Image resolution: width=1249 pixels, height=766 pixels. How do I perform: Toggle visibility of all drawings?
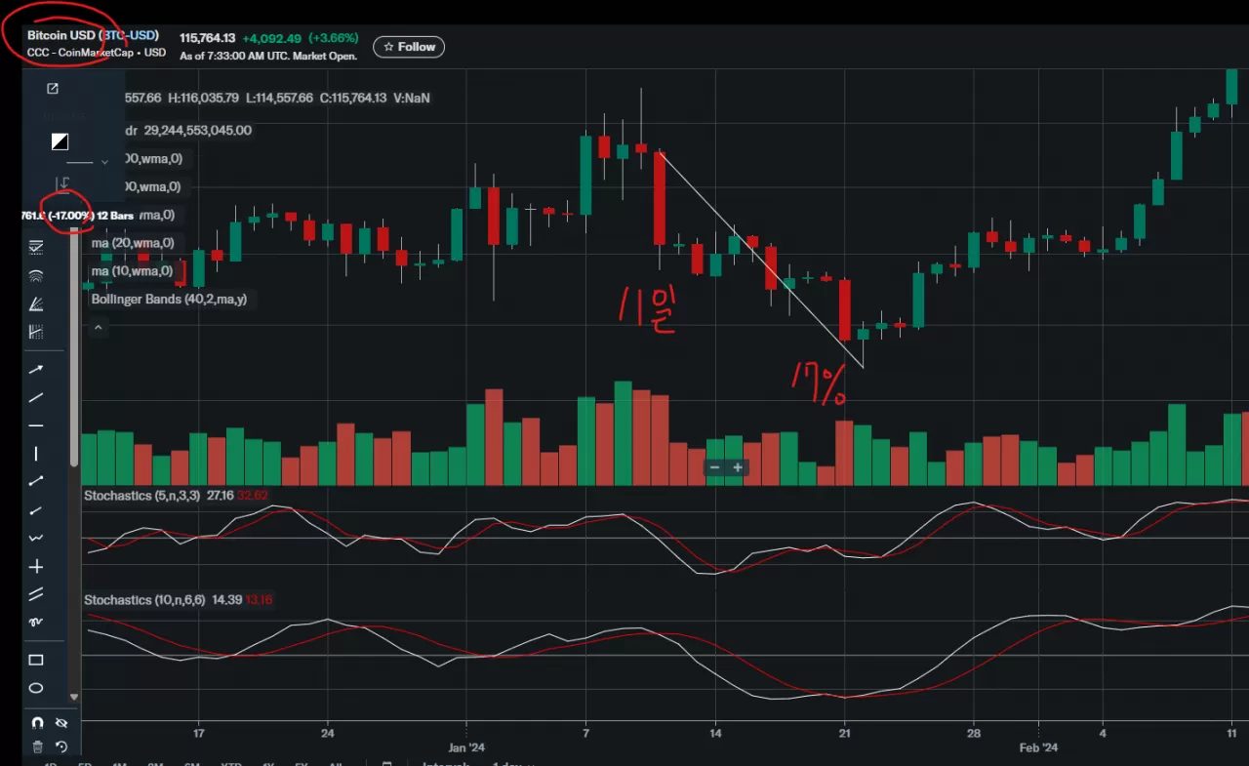(60, 722)
